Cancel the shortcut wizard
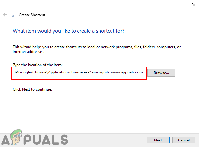 (x=184, y=140)
